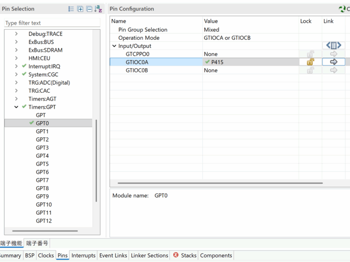
Task: Toggle the lock for GTIOC0B row
Action: (311, 70)
